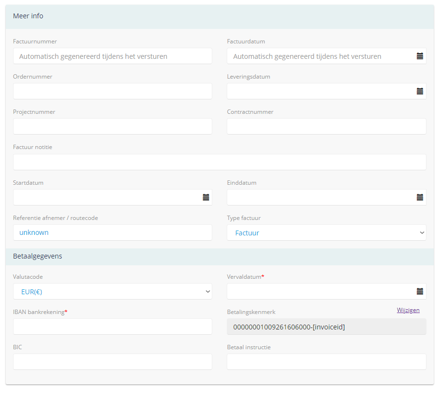Image resolution: width=440 pixels, height=396 pixels.
Task: Expand the Valutacode EUR(€) dropdown
Action: [x=112, y=291]
